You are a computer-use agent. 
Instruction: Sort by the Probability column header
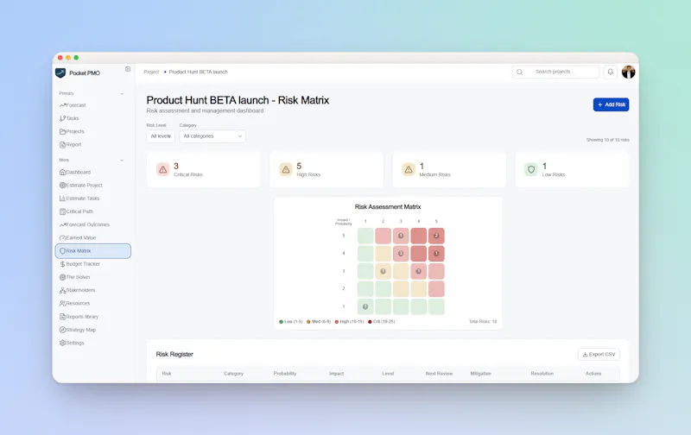(285, 374)
